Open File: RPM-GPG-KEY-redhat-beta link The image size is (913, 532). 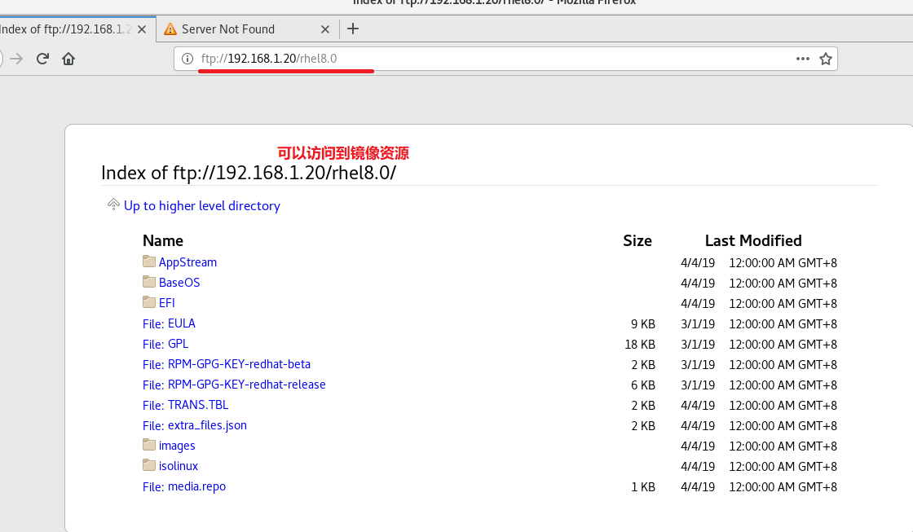pos(227,364)
